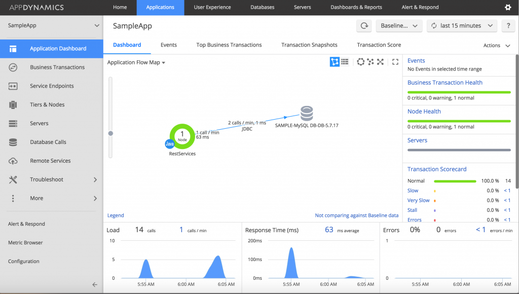Click the fullscreen expand icon
Viewport: 519px width, 294px height.
coord(396,62)
